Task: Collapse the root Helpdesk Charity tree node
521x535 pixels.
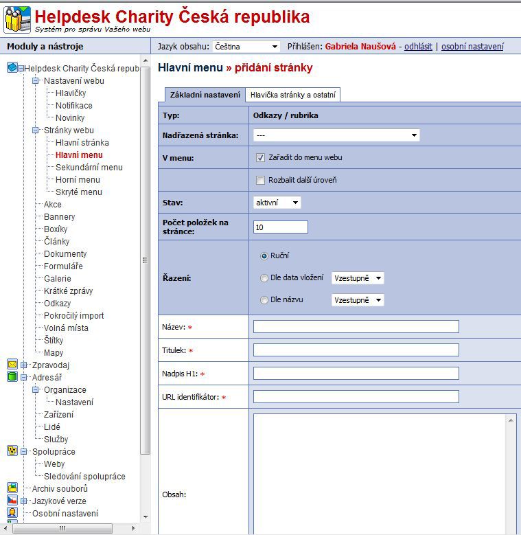Action: pos(21,69)
